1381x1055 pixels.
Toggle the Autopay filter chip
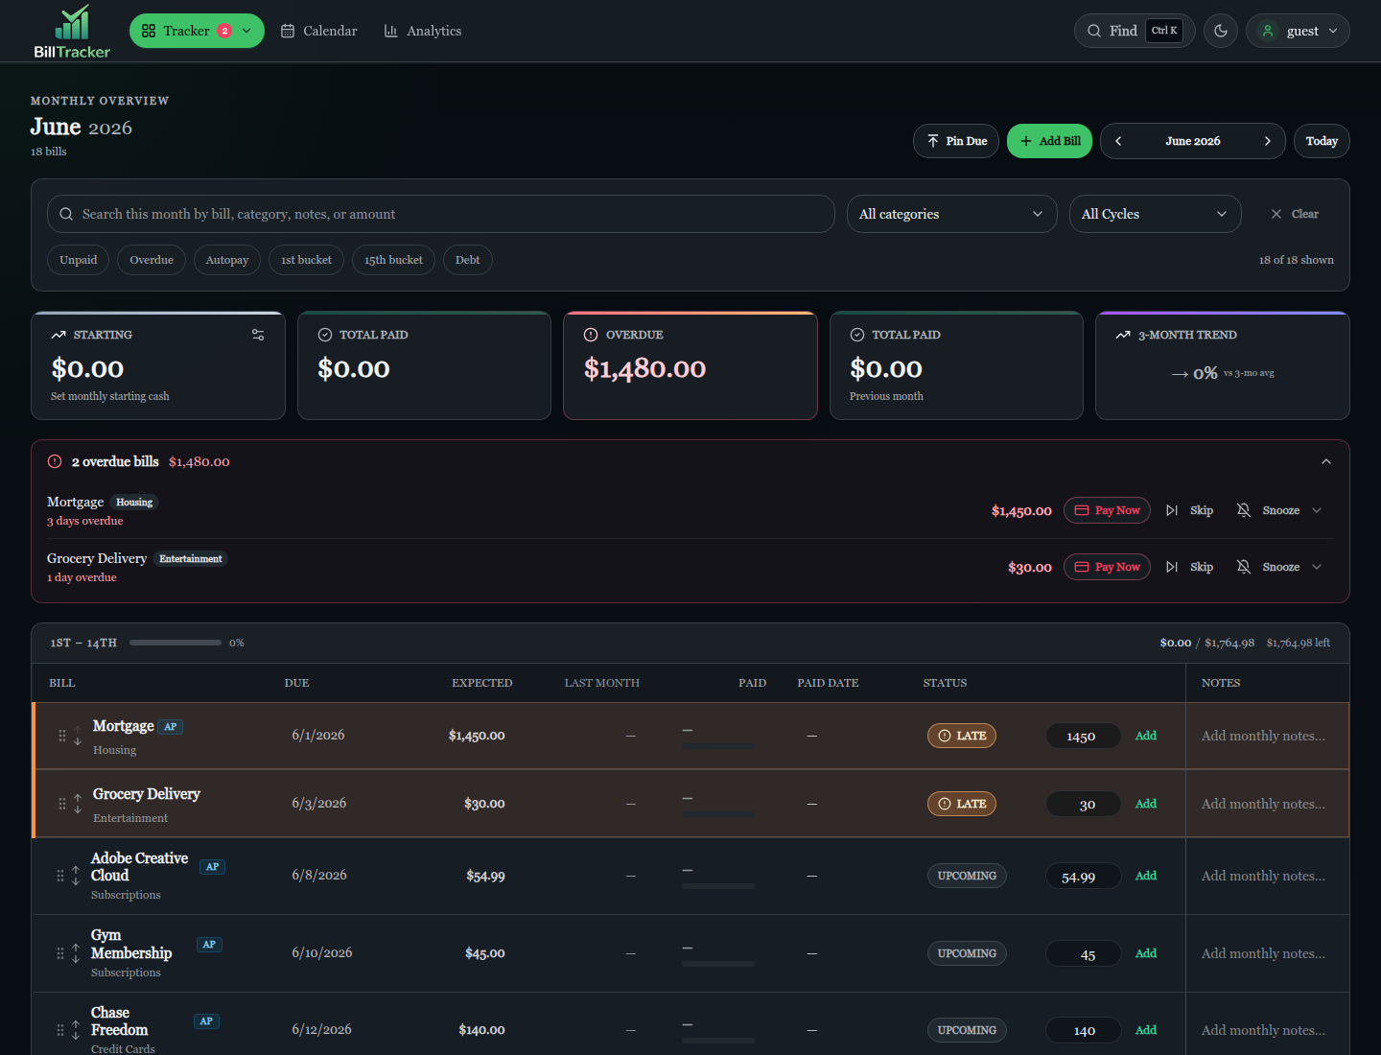[227, 260]
